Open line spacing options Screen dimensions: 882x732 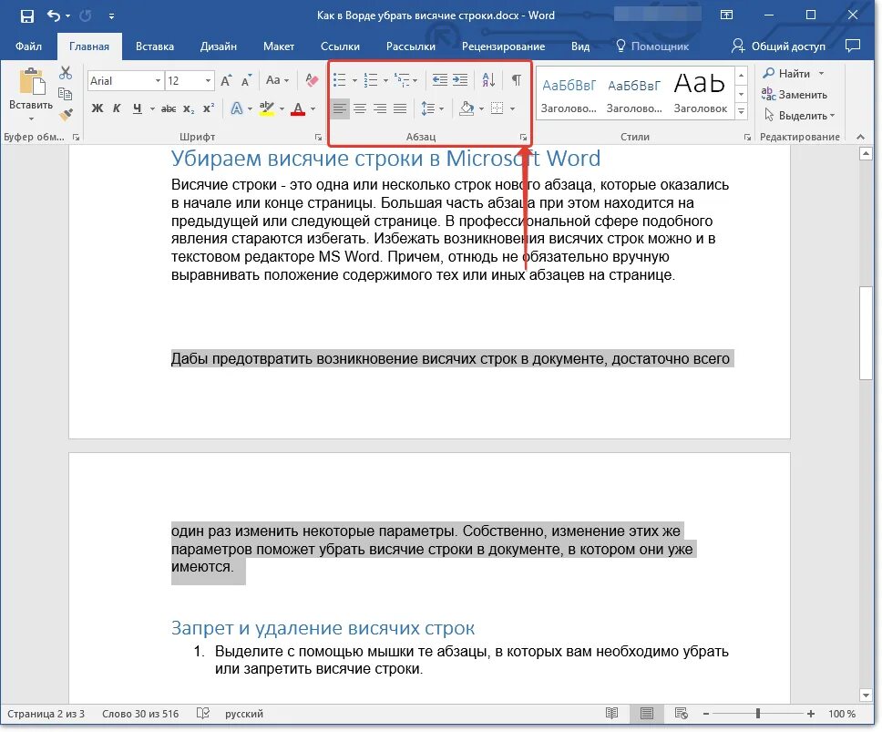coord(428,108)
